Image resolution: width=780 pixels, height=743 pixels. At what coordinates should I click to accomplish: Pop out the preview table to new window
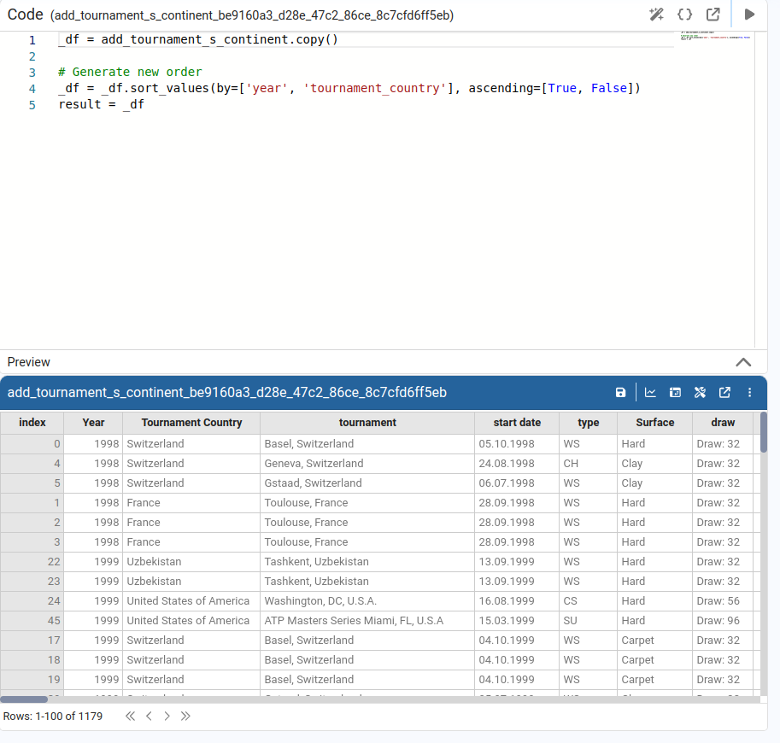pos(724,393)
